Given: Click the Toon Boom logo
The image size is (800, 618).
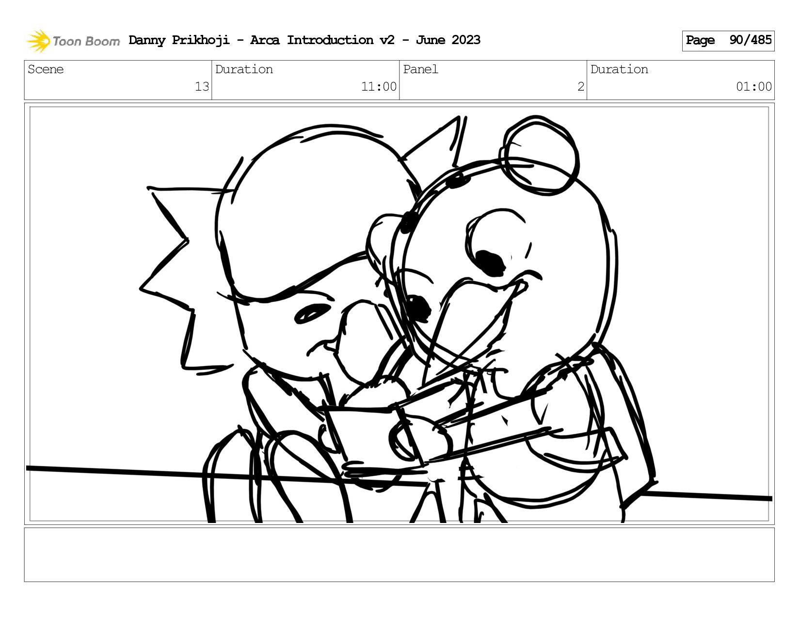Looking at the screenshot, I should click(73, 41).
